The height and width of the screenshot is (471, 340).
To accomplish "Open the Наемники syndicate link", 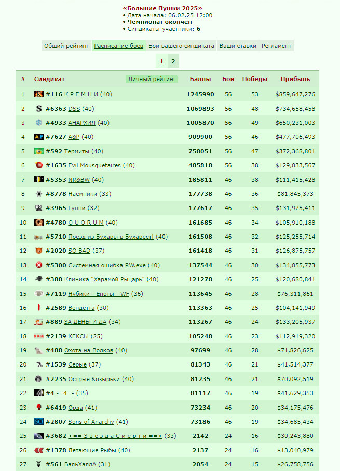I will (83, 194).
